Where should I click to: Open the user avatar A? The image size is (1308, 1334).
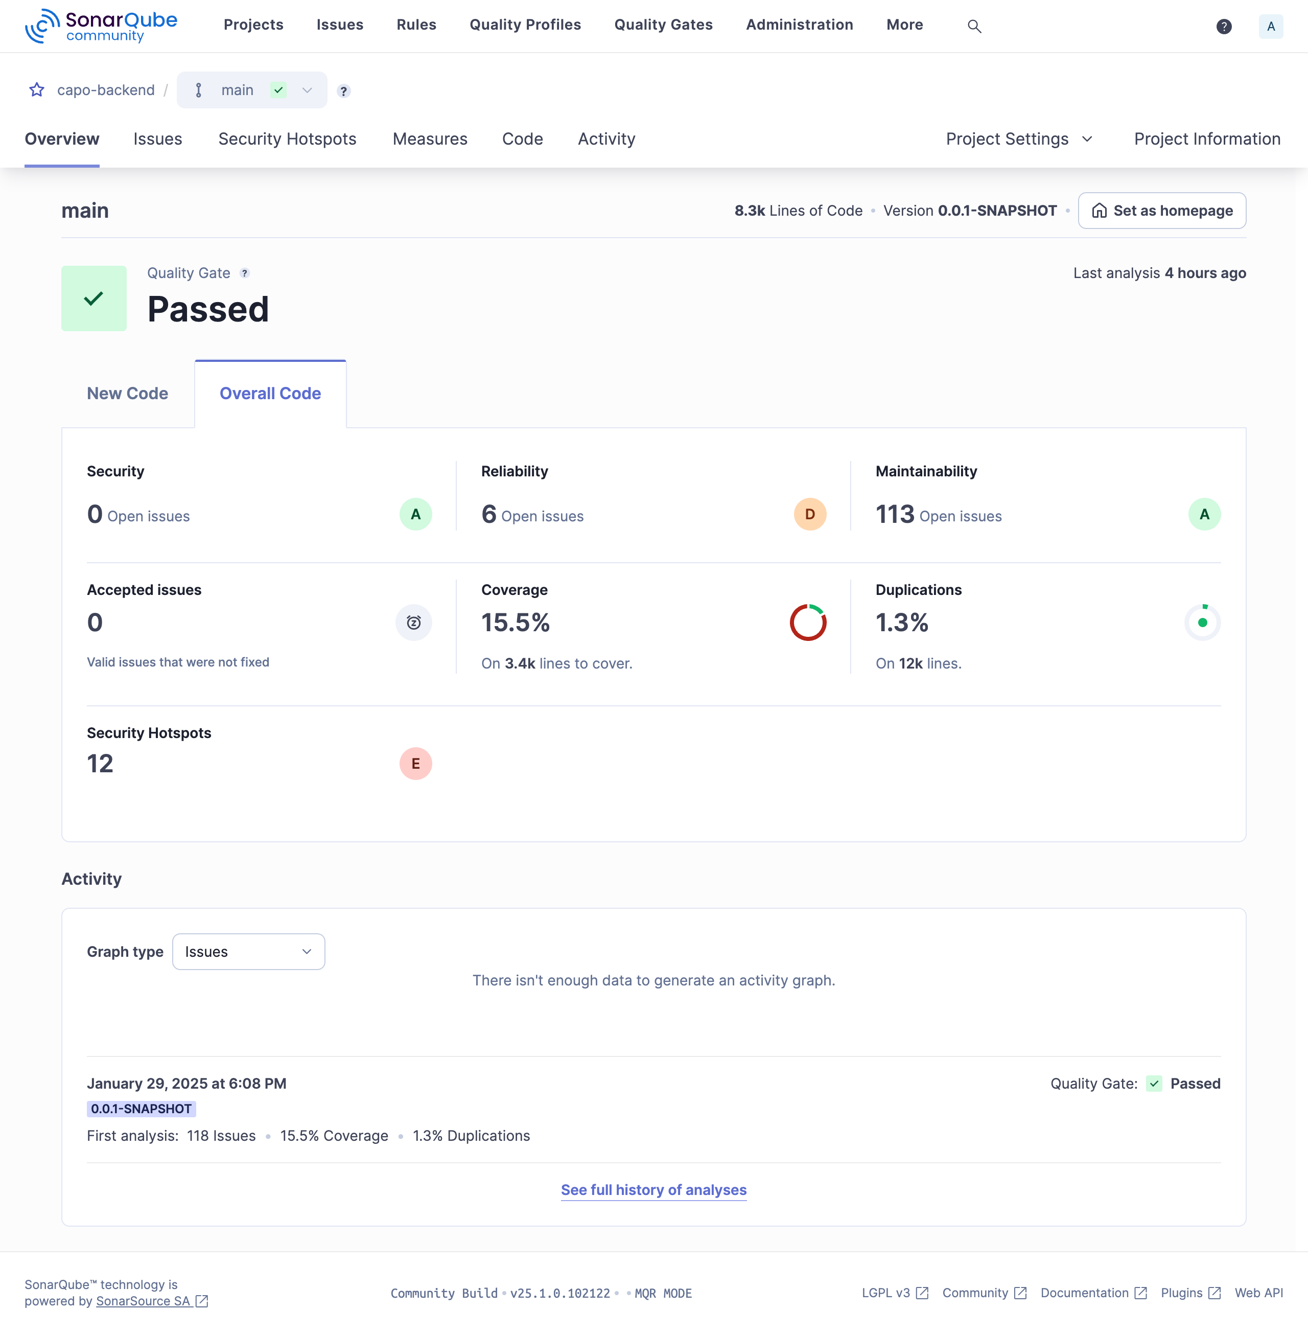point(1270,26)
